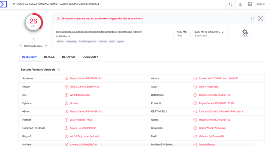Click MAX result Malware (ai Score=88)

tap(211, 136)
